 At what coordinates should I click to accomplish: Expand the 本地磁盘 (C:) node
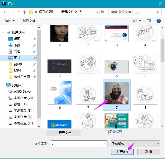(x=5, y=98)
